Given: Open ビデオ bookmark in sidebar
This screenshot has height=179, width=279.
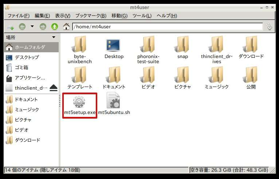Looking at the screenshot, I should [x=31, y=130].
